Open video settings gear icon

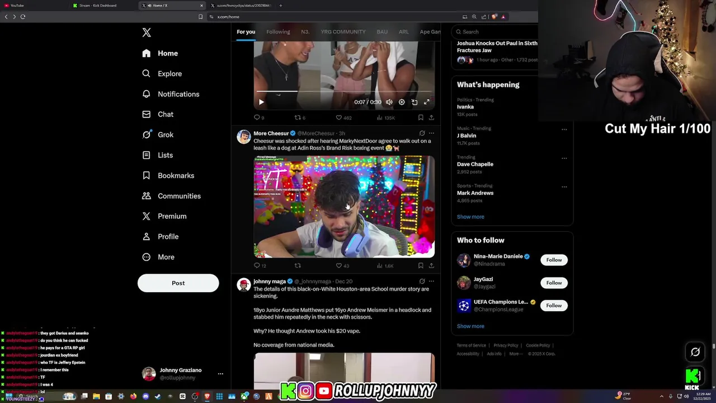click(402, 102)
